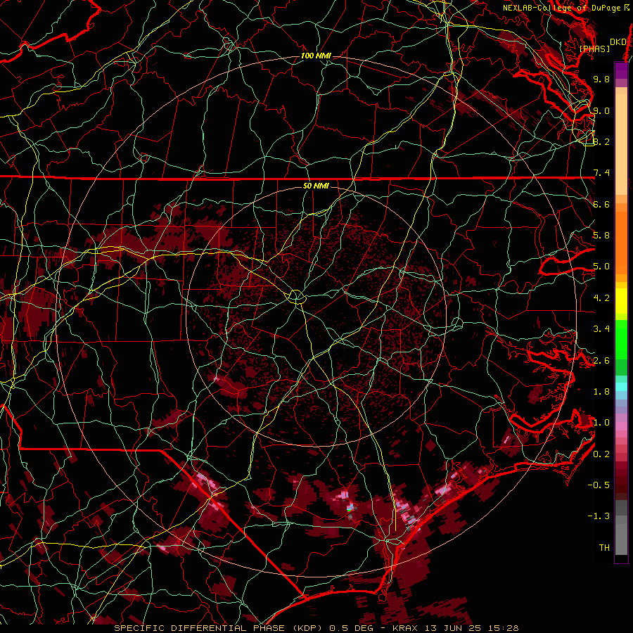This screenshot has width=633, height=633.
Task: Click the 0.2 value on the color scale
Action: pos(601,454)
